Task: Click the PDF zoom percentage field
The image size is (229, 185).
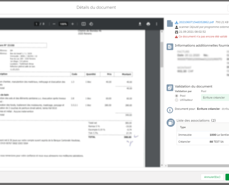Action: click(x=63, y=24)
